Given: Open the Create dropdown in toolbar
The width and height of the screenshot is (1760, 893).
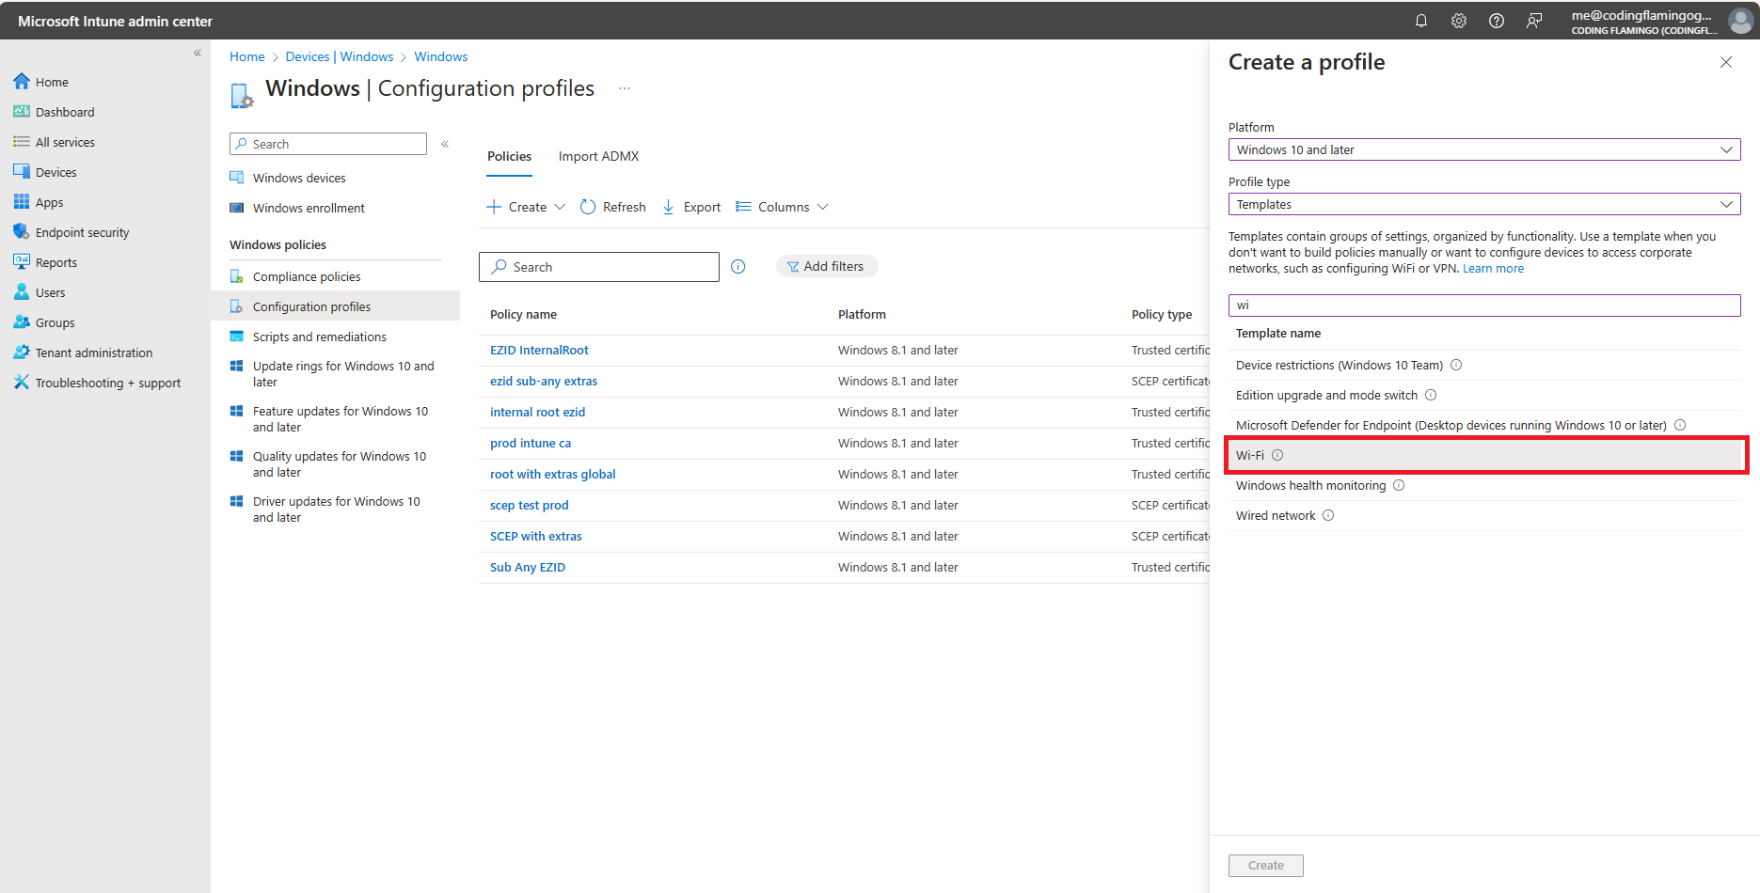Looking at the screenshot, I should click(x=526, y=207).
